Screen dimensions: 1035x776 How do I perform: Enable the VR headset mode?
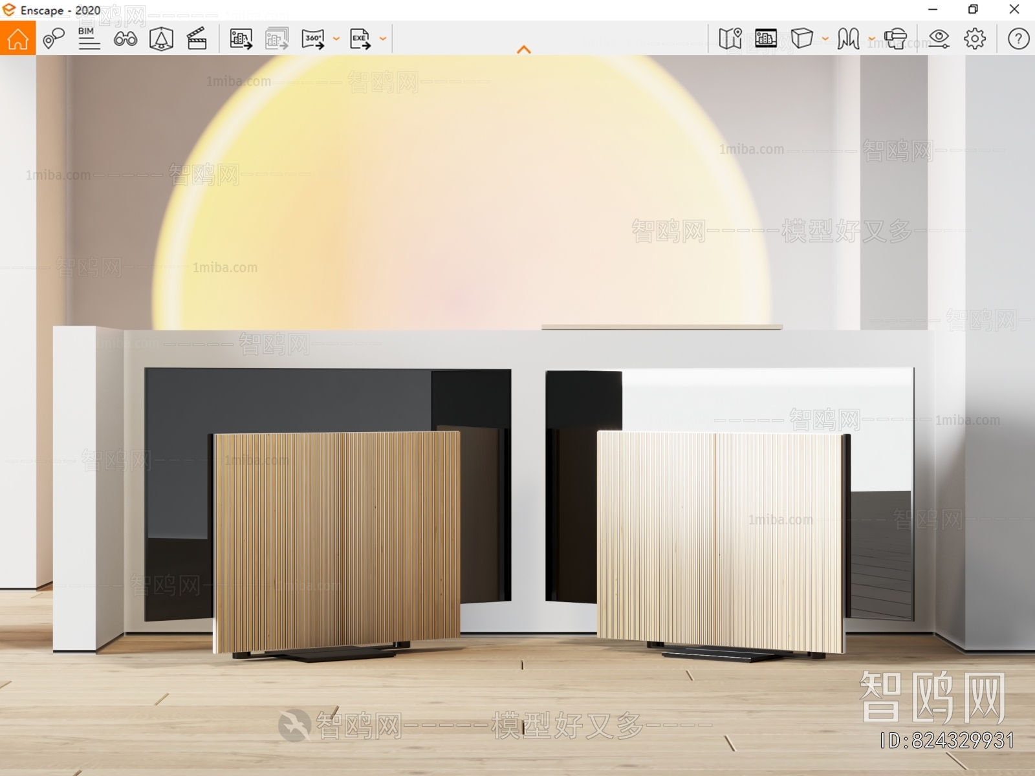(x=896, y=39)
